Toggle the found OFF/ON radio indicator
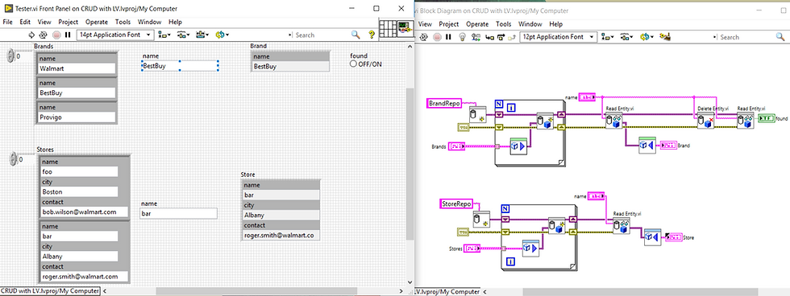The height and width of the screenshot is (296, 790). tap(353, 64)
